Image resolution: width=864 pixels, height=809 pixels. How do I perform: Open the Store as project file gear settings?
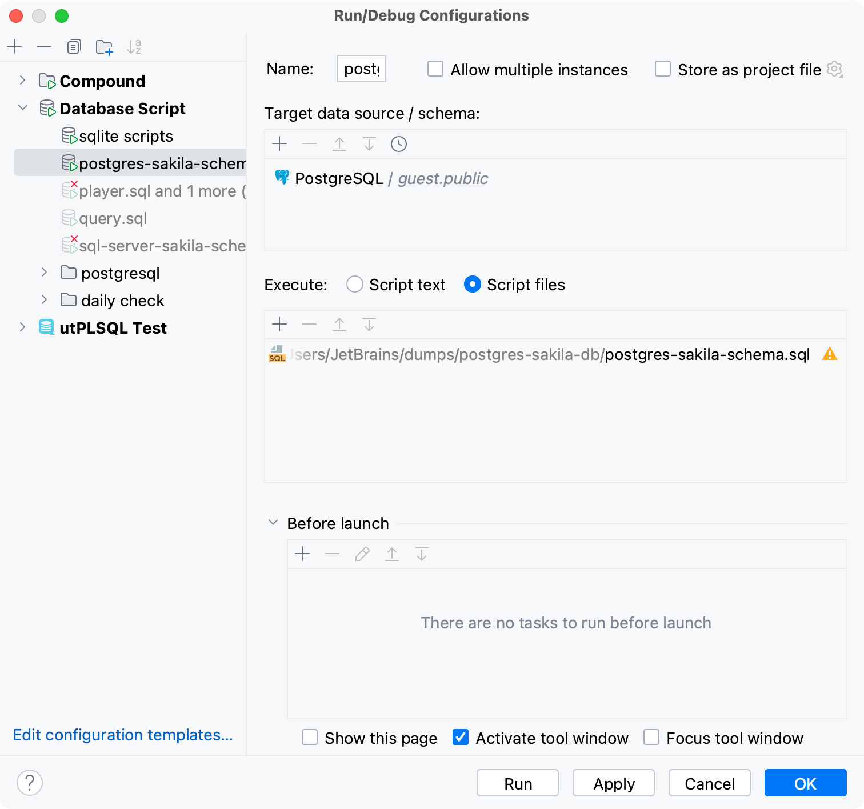pos(835,69)
